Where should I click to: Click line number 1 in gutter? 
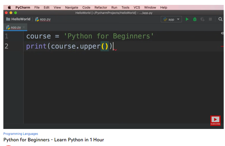coord(6,36)
